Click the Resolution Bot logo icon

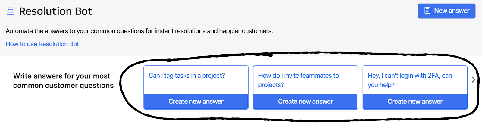11,11
